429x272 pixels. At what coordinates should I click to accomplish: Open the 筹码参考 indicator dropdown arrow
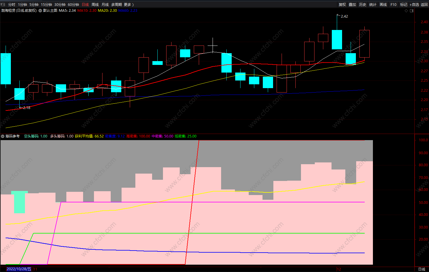tap(3, 136)
